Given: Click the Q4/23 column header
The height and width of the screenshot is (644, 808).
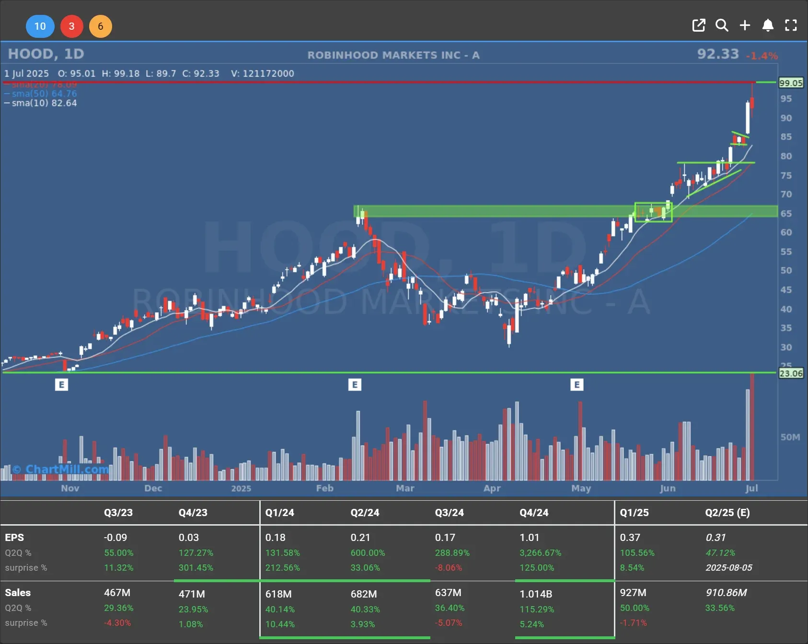Looking at the screenshot, I should [193, 512].
